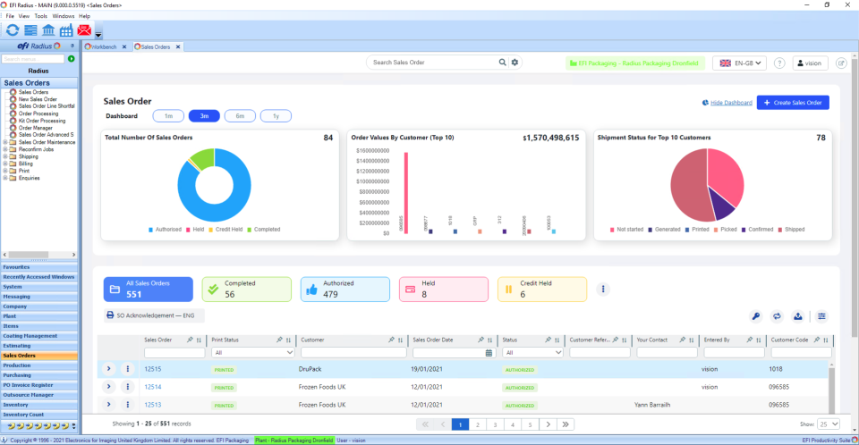859x445 pixels.
Task: Open the list view toolbar icon
Action: (x=30, y=30)
